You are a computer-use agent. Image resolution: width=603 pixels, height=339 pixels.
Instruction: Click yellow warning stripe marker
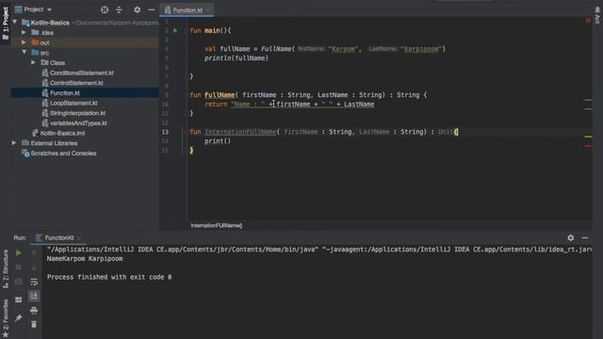point(588,137)
